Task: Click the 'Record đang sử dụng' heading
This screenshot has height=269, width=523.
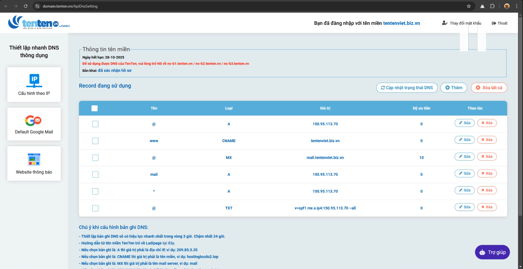Action: pyautogui.click(x=105, y=86)
